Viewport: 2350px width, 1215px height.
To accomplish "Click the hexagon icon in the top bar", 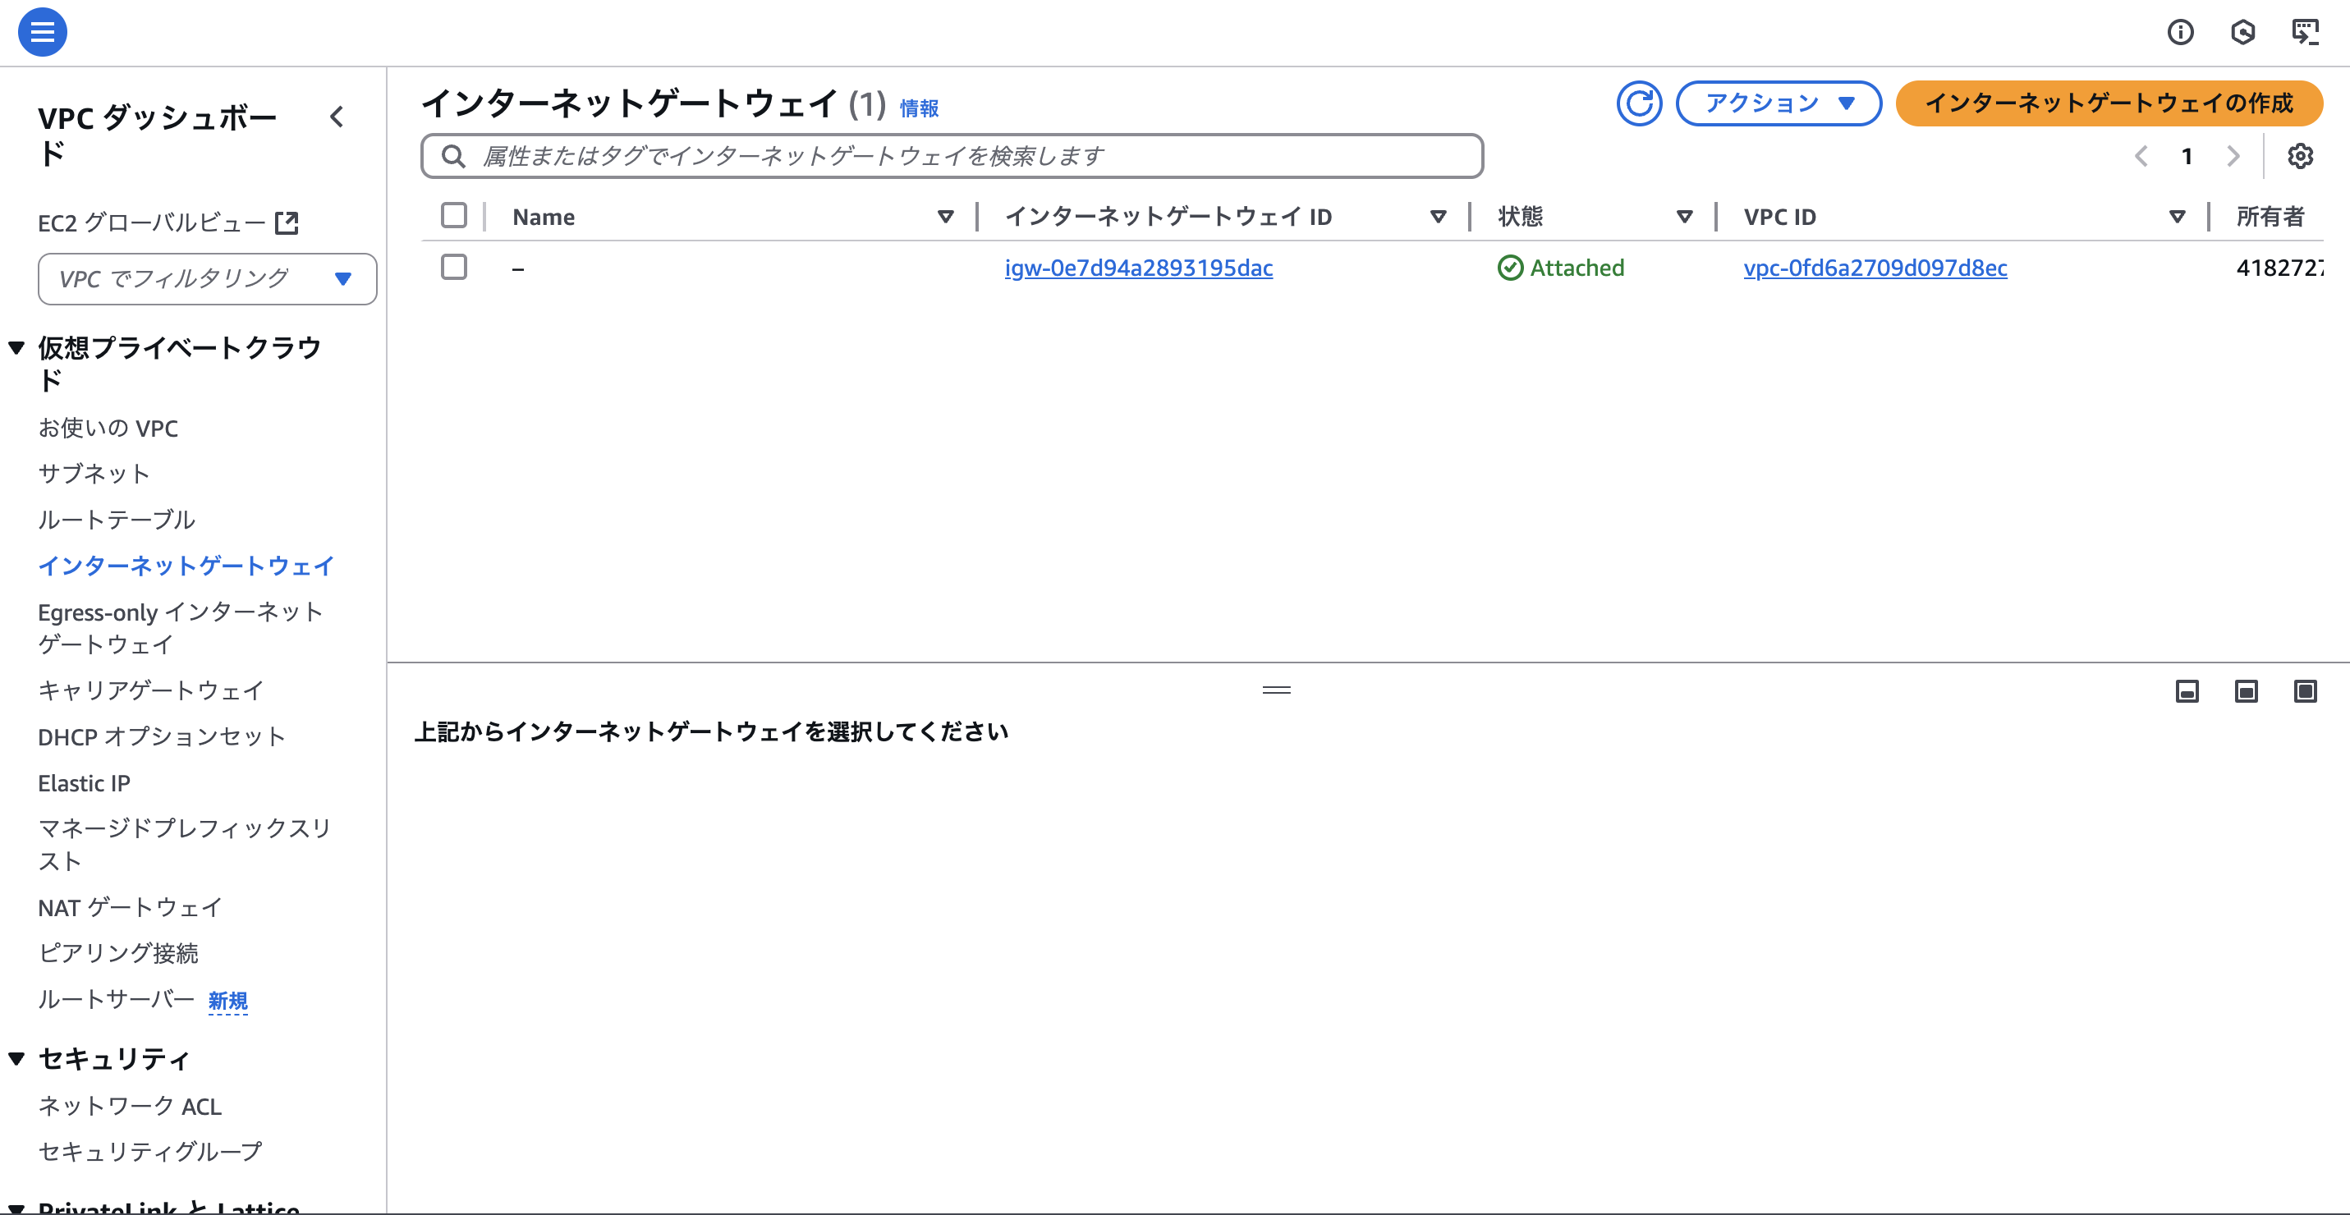I will tap(2242, 32).
